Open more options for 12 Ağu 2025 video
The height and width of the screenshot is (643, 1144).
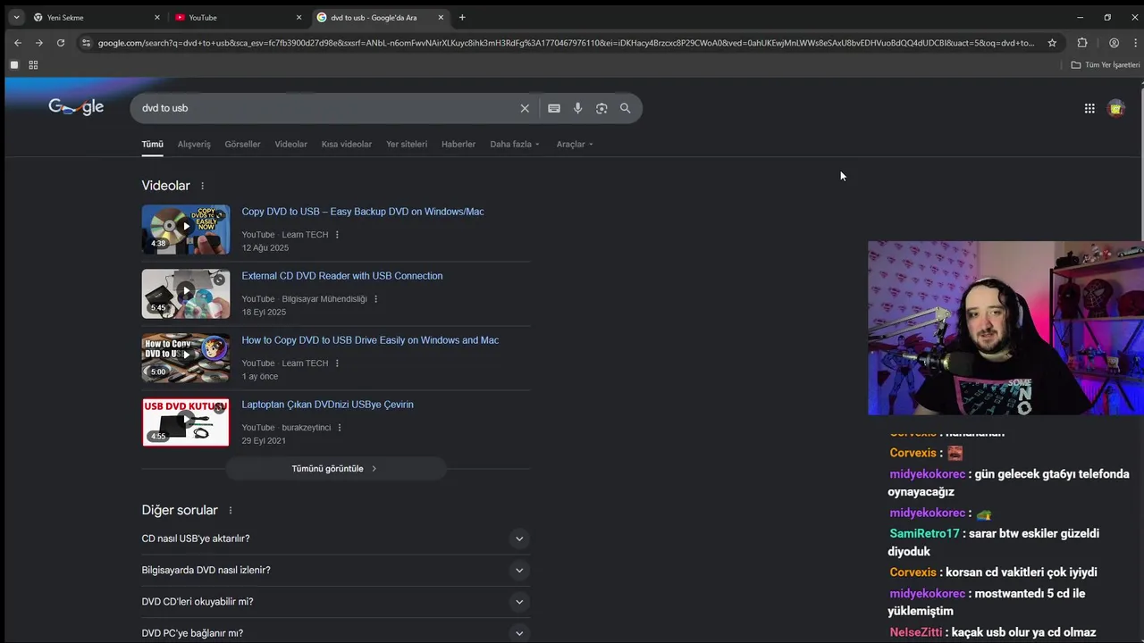(337, 235)
